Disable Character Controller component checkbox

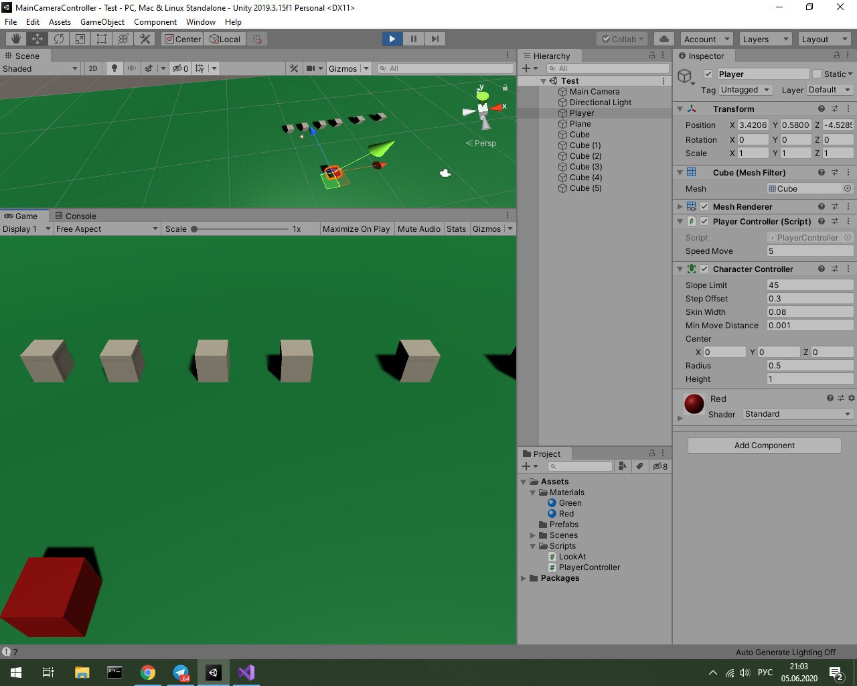(704, 269)
